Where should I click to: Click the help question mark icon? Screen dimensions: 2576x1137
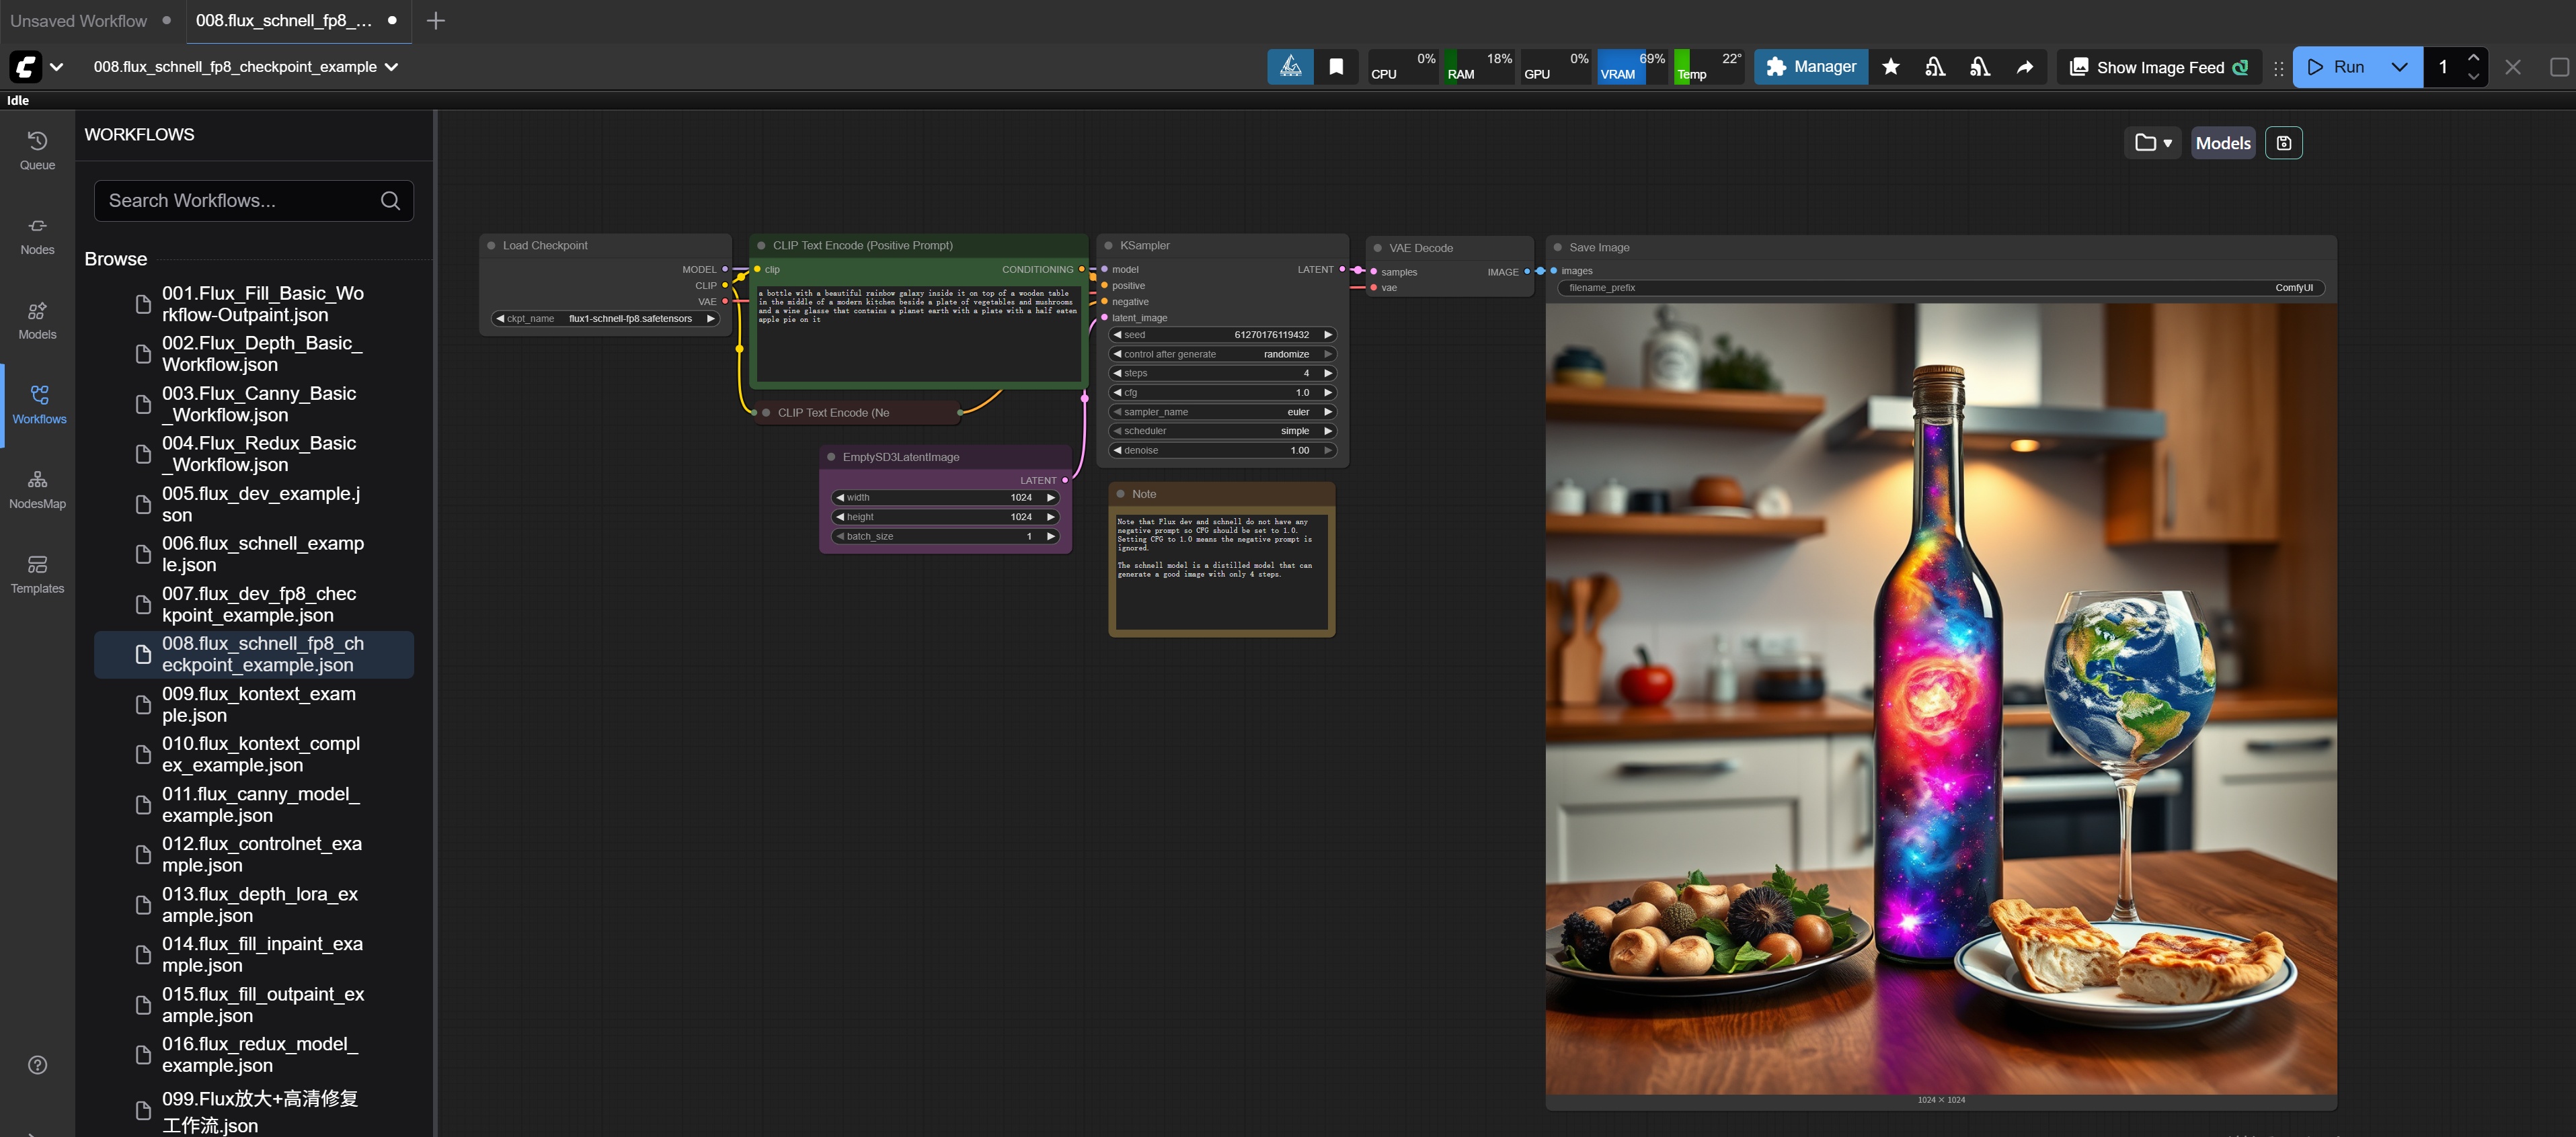37,1064
